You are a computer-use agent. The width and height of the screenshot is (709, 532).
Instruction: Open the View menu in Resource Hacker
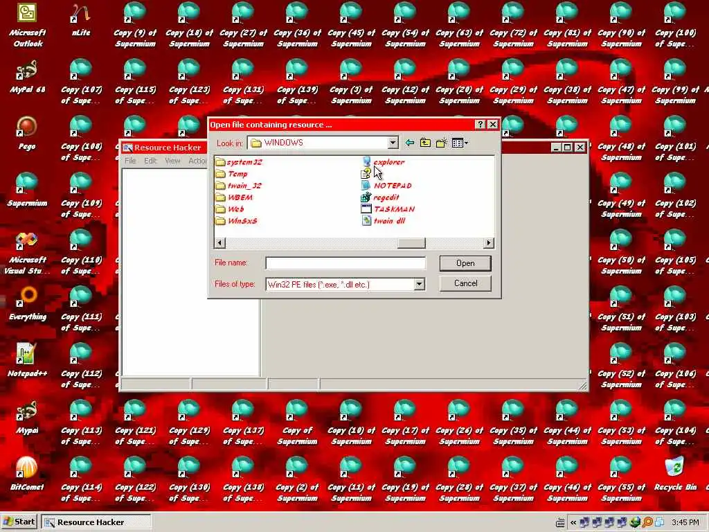coord(172,161)
